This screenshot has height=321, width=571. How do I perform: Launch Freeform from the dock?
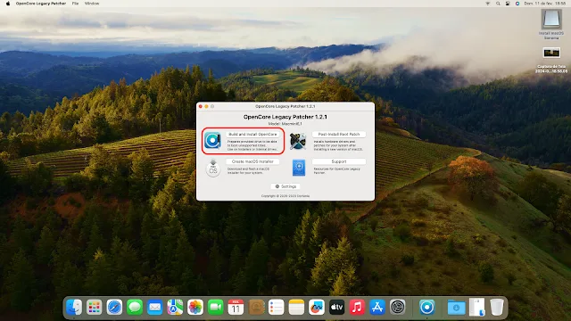click(x=317, y=307)
